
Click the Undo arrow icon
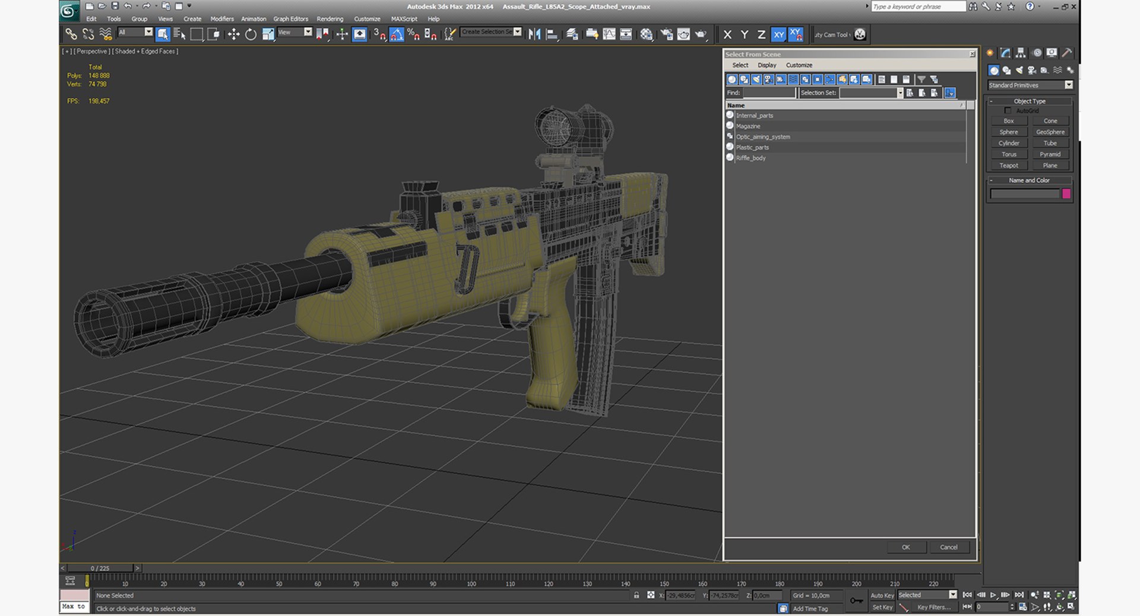coord(127,6)
